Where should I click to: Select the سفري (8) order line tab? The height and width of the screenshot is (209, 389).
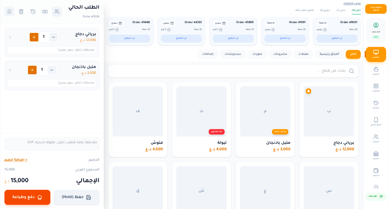325,10
